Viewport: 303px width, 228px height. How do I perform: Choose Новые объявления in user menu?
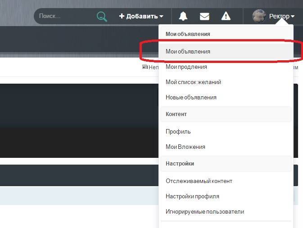(191, 97)
